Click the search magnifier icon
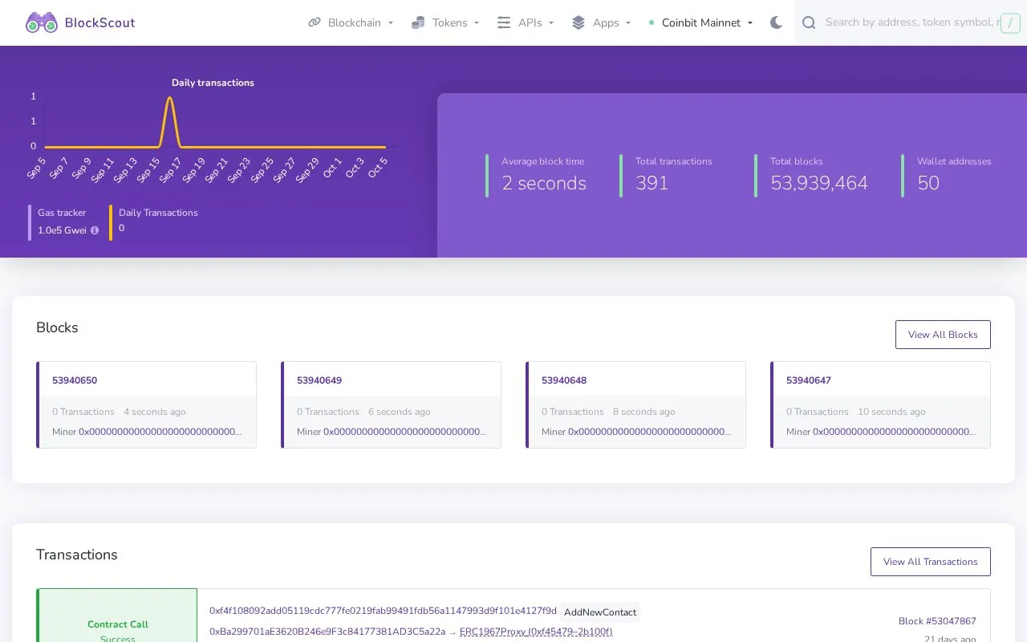The height and width of the screenshot is (642, 1027). pyautogui.click(x=809, y=22)
